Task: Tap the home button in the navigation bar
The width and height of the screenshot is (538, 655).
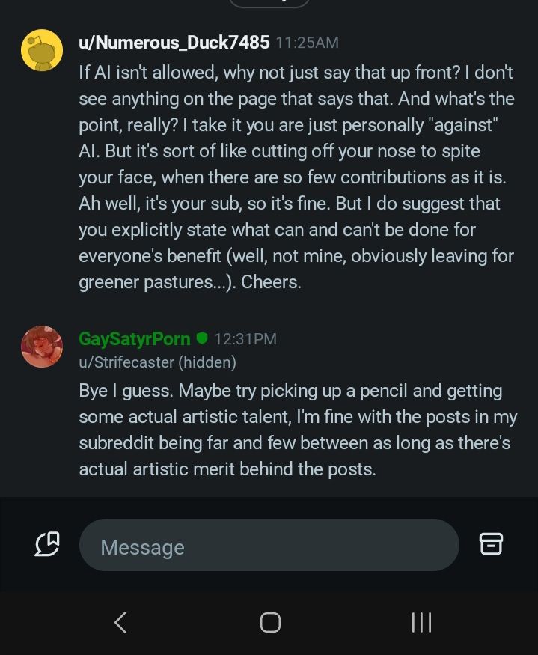Action: click(x=270, y=622)
